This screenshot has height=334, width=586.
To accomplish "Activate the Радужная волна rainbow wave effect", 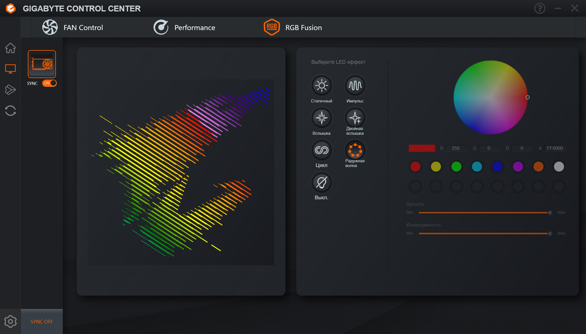I will [354, 150].
